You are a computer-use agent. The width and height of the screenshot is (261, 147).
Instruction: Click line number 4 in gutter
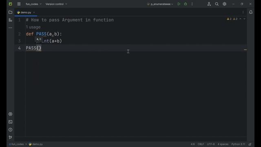pos(19,48)
